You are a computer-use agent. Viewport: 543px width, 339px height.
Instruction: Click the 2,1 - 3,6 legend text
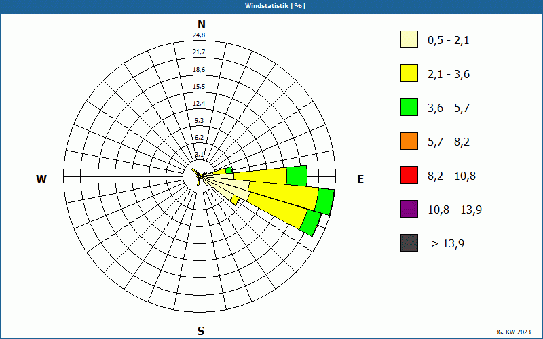point(449,75)
